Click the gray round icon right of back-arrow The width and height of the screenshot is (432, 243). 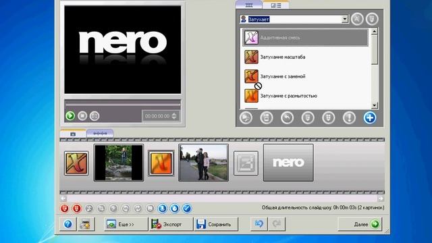[308, 118]
